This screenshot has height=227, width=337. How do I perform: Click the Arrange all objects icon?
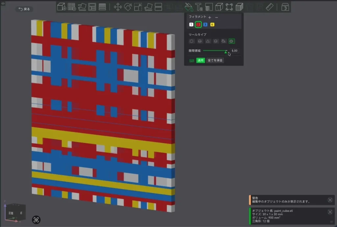click(x=92, y=7)
